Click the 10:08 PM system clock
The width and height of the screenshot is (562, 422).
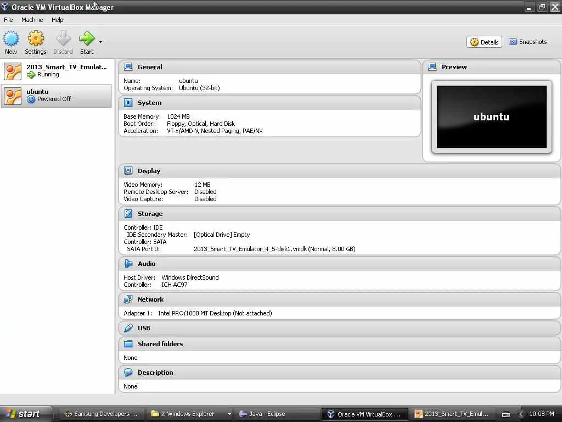pyautogui.click(x=542, y=414)
